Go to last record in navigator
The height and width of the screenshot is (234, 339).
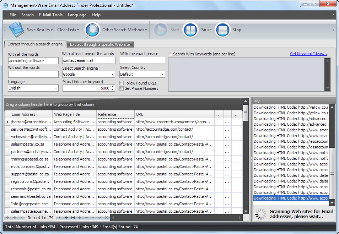[73, 218]
